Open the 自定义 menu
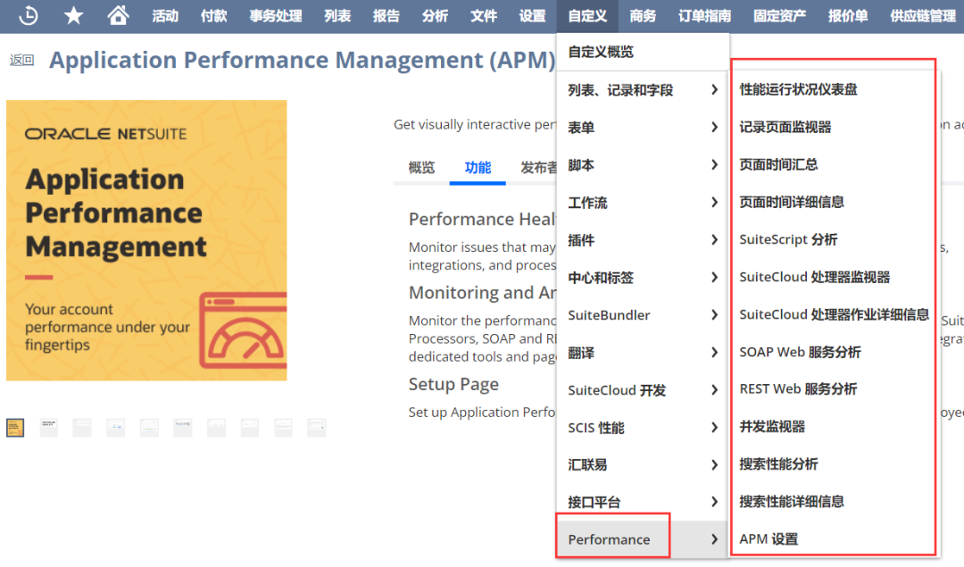This screenshot has width=964, height=567. click(x=587, y=16)
